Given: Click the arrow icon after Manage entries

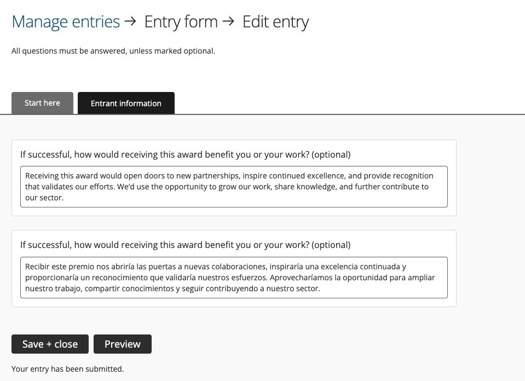Looking at the screenshot, I should coord(130,22).
